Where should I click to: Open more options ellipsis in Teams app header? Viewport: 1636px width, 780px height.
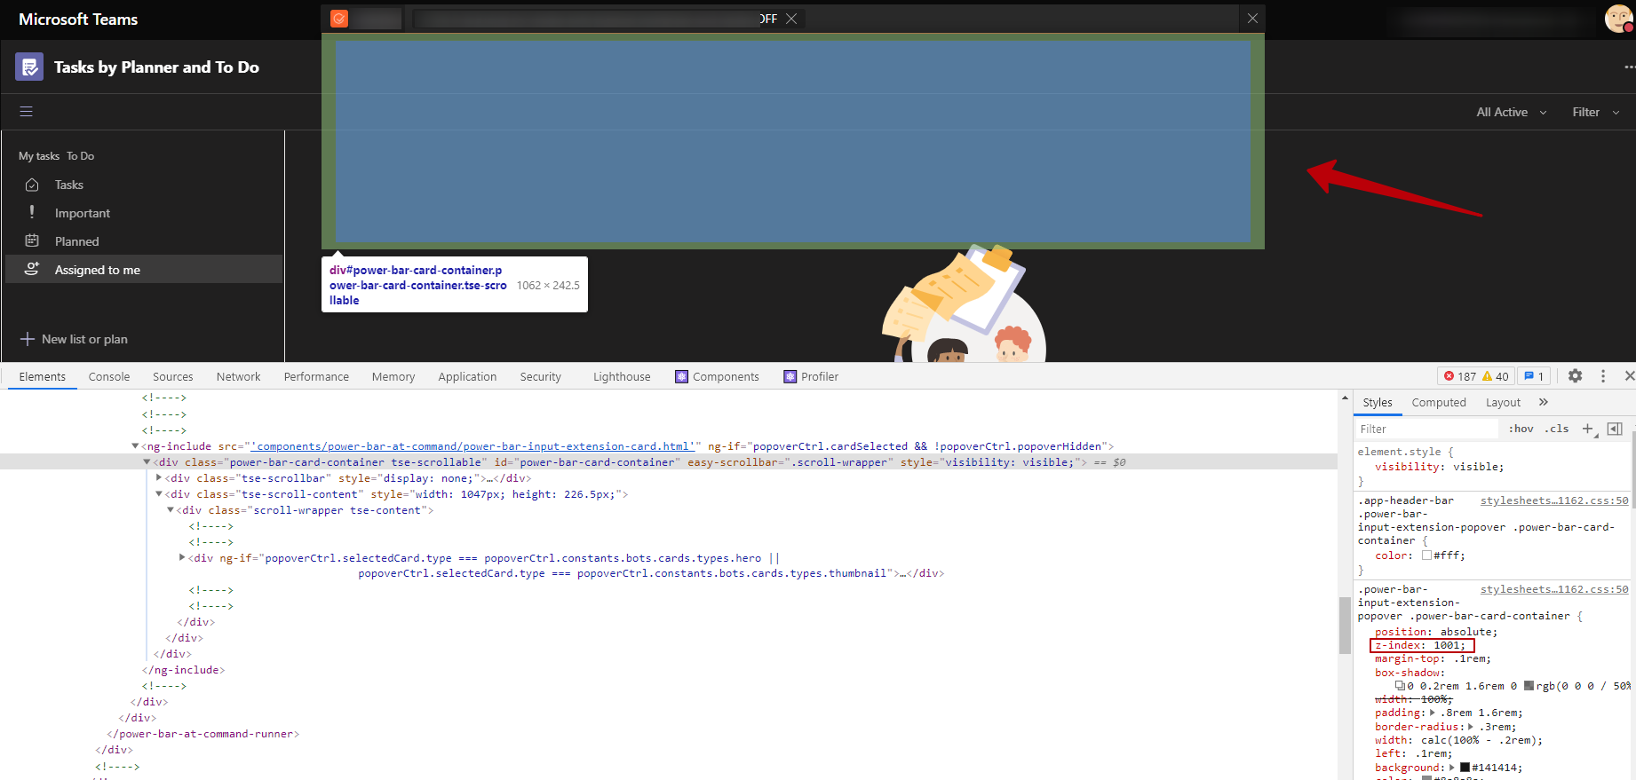1630,67
